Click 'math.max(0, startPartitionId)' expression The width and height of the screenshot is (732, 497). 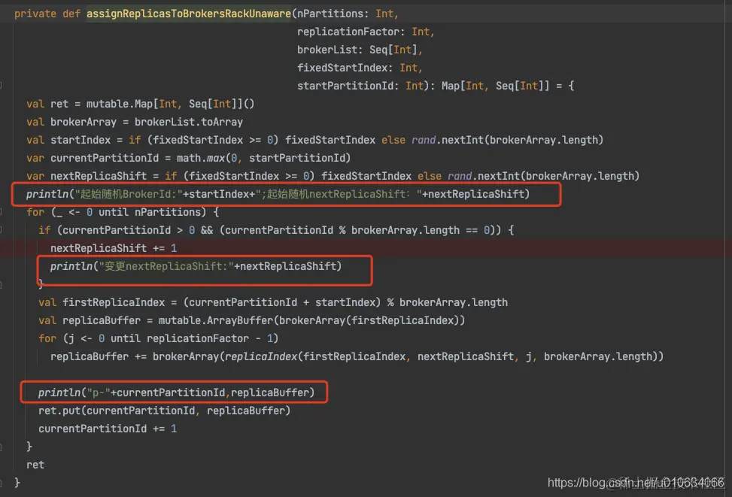[x=263, y=158]
